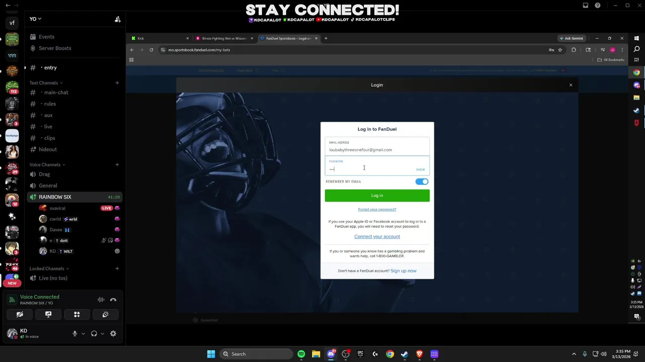
Task: Open Epic Games Launcher from taskbar
Action: click(360, 354)
